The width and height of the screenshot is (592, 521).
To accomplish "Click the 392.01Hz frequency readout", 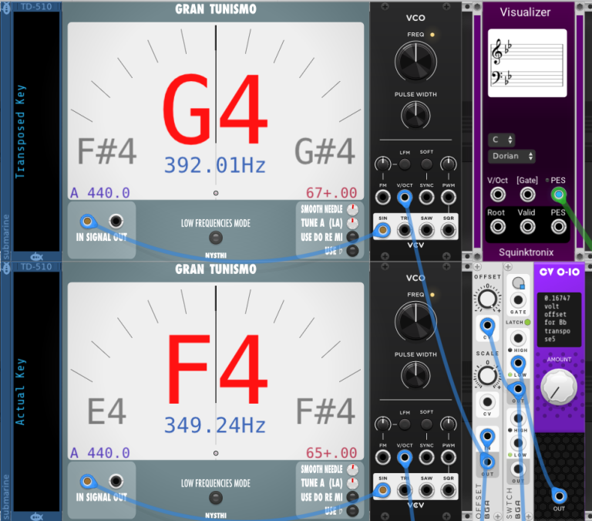I will tap(215, 165).
